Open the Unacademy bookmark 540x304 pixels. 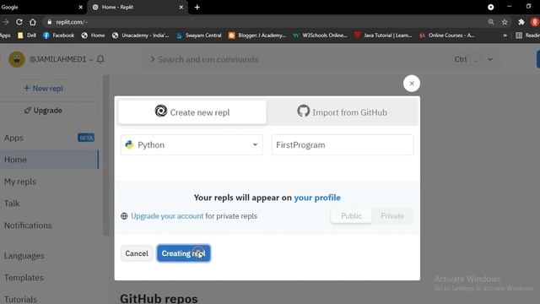140,35
